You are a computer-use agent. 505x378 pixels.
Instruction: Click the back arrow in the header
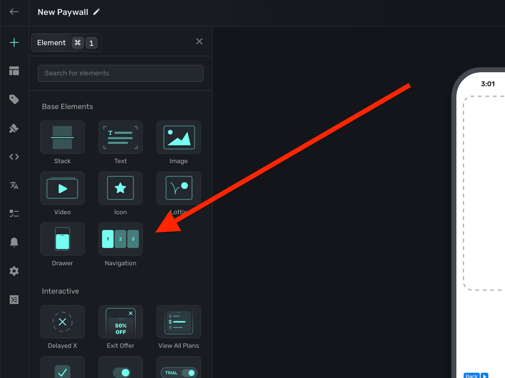click(x=14, y=12)
